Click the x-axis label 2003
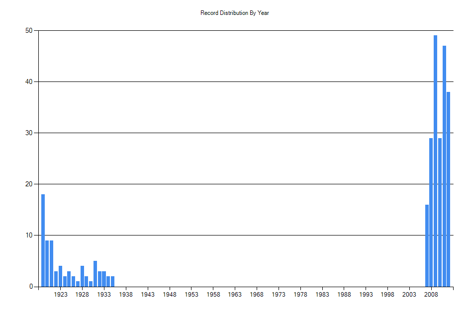The height and width of the screenshot is (313, 470). coord(409,295)
